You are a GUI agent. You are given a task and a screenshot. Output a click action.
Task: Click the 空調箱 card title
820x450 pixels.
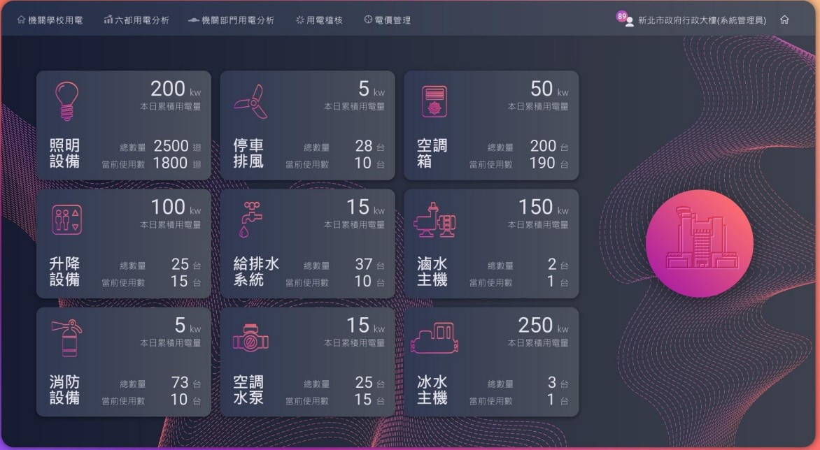point(432,153)
